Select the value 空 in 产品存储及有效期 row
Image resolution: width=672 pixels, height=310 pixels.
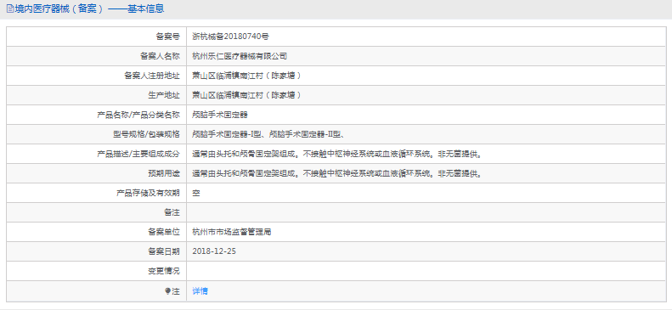point(196,193)
